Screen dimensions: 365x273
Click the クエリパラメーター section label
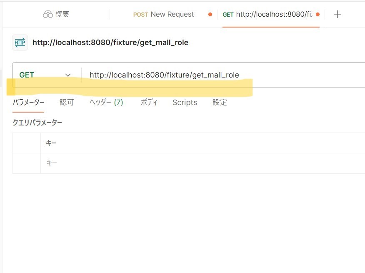37,123
